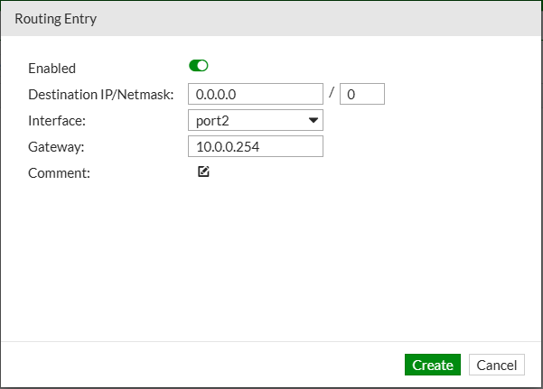The image size is (543, 389).
Task: Click the slash between IP and netmask
Action: pyautogui.click(x=332, y=92)
